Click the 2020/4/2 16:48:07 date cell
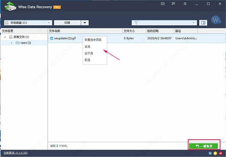 click(x=159, y=38)
